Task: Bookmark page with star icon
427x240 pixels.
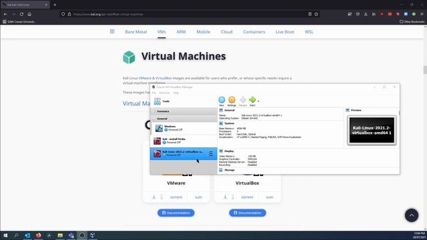Action: pos(316,14)
